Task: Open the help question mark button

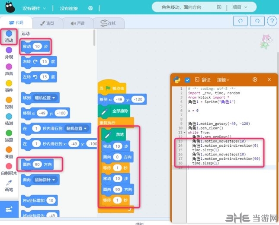Action: pos(272,21)
